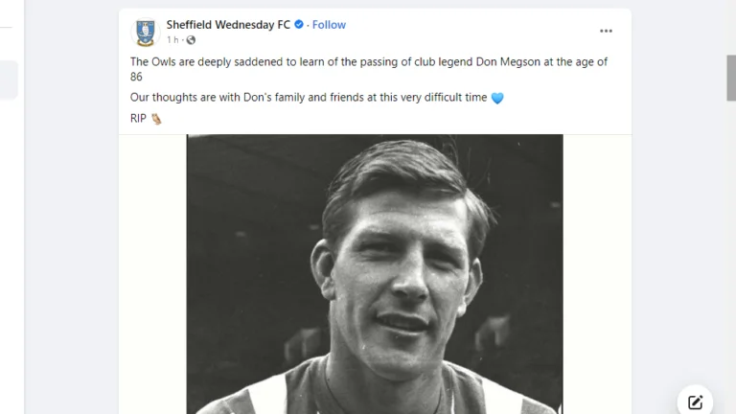
Task: Click the blue heart emoji in the post
Action: tap(496, 99)
